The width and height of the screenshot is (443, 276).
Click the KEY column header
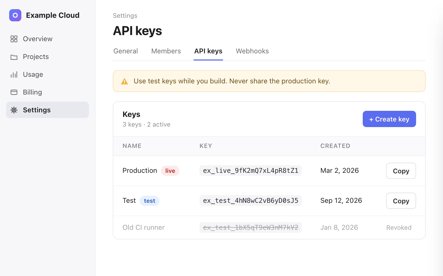[206, 146]
